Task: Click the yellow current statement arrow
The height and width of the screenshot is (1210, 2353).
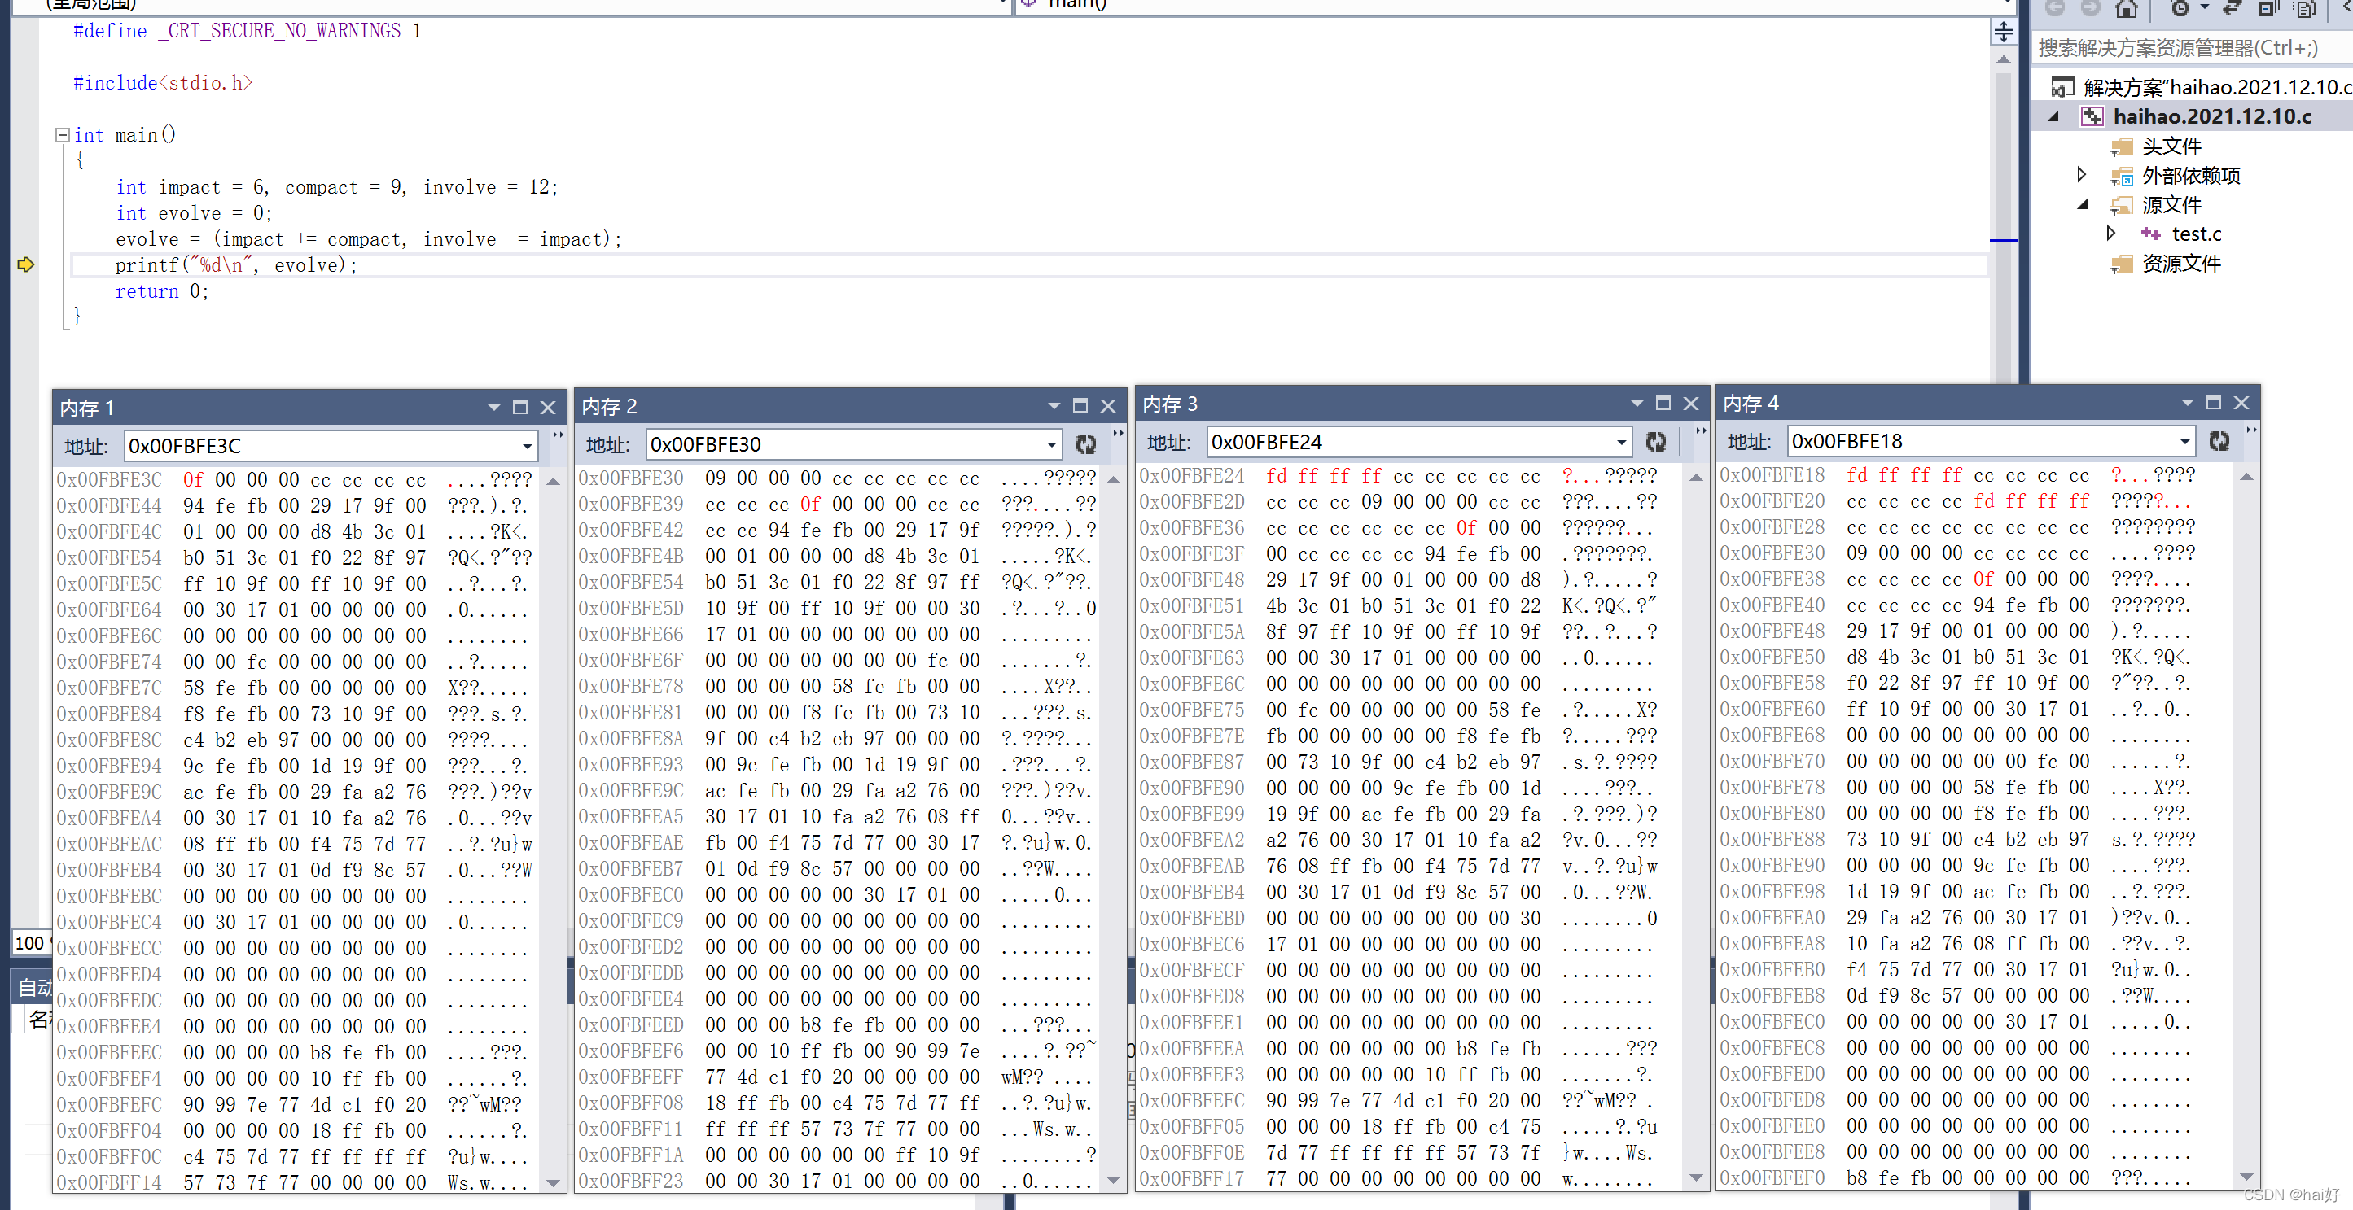Action: (25, 264)
